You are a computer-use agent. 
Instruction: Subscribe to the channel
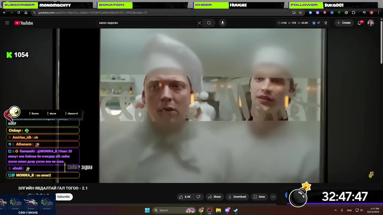[63, 197]
